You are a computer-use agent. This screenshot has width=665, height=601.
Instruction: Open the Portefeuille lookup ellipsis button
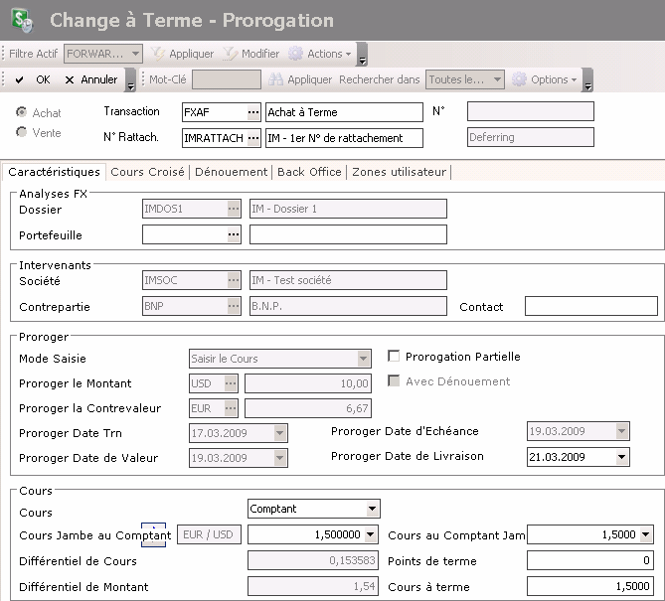pos(234,234)
